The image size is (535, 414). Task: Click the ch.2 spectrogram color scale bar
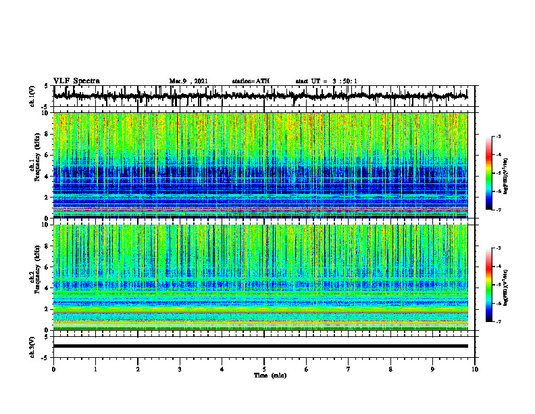(488, 285)
